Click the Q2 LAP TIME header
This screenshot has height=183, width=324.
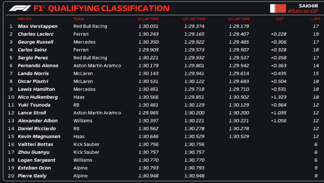(x=194, y=19)
